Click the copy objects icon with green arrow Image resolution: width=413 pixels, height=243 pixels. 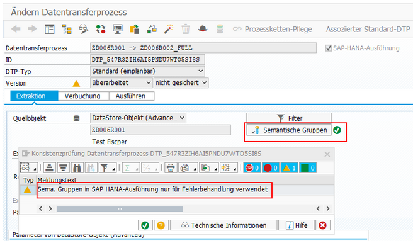[135, 29]
